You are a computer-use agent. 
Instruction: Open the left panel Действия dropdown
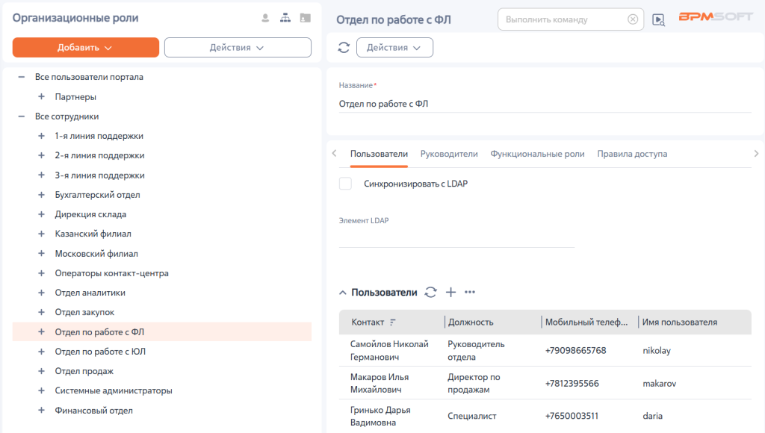point(238,47)
